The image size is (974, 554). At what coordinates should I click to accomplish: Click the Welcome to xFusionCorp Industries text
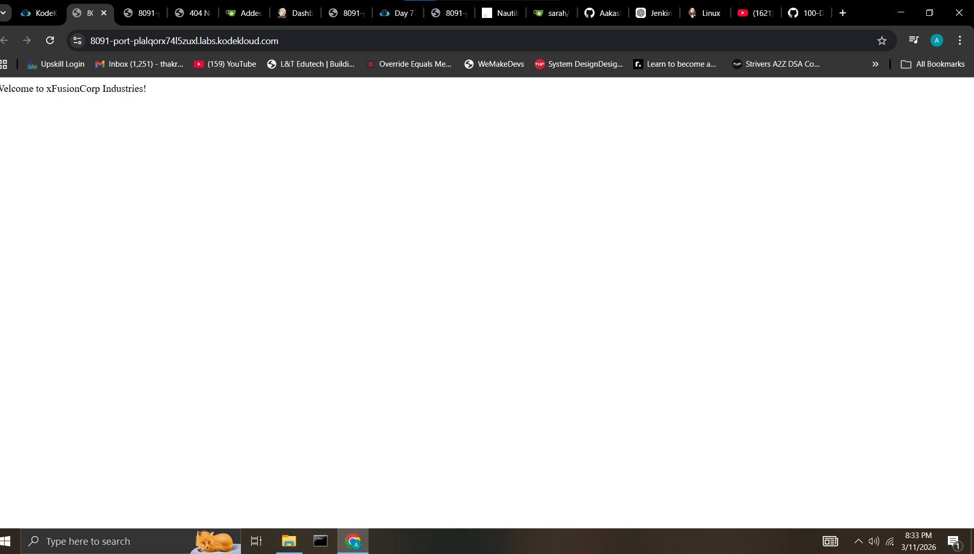pos(73,89)
